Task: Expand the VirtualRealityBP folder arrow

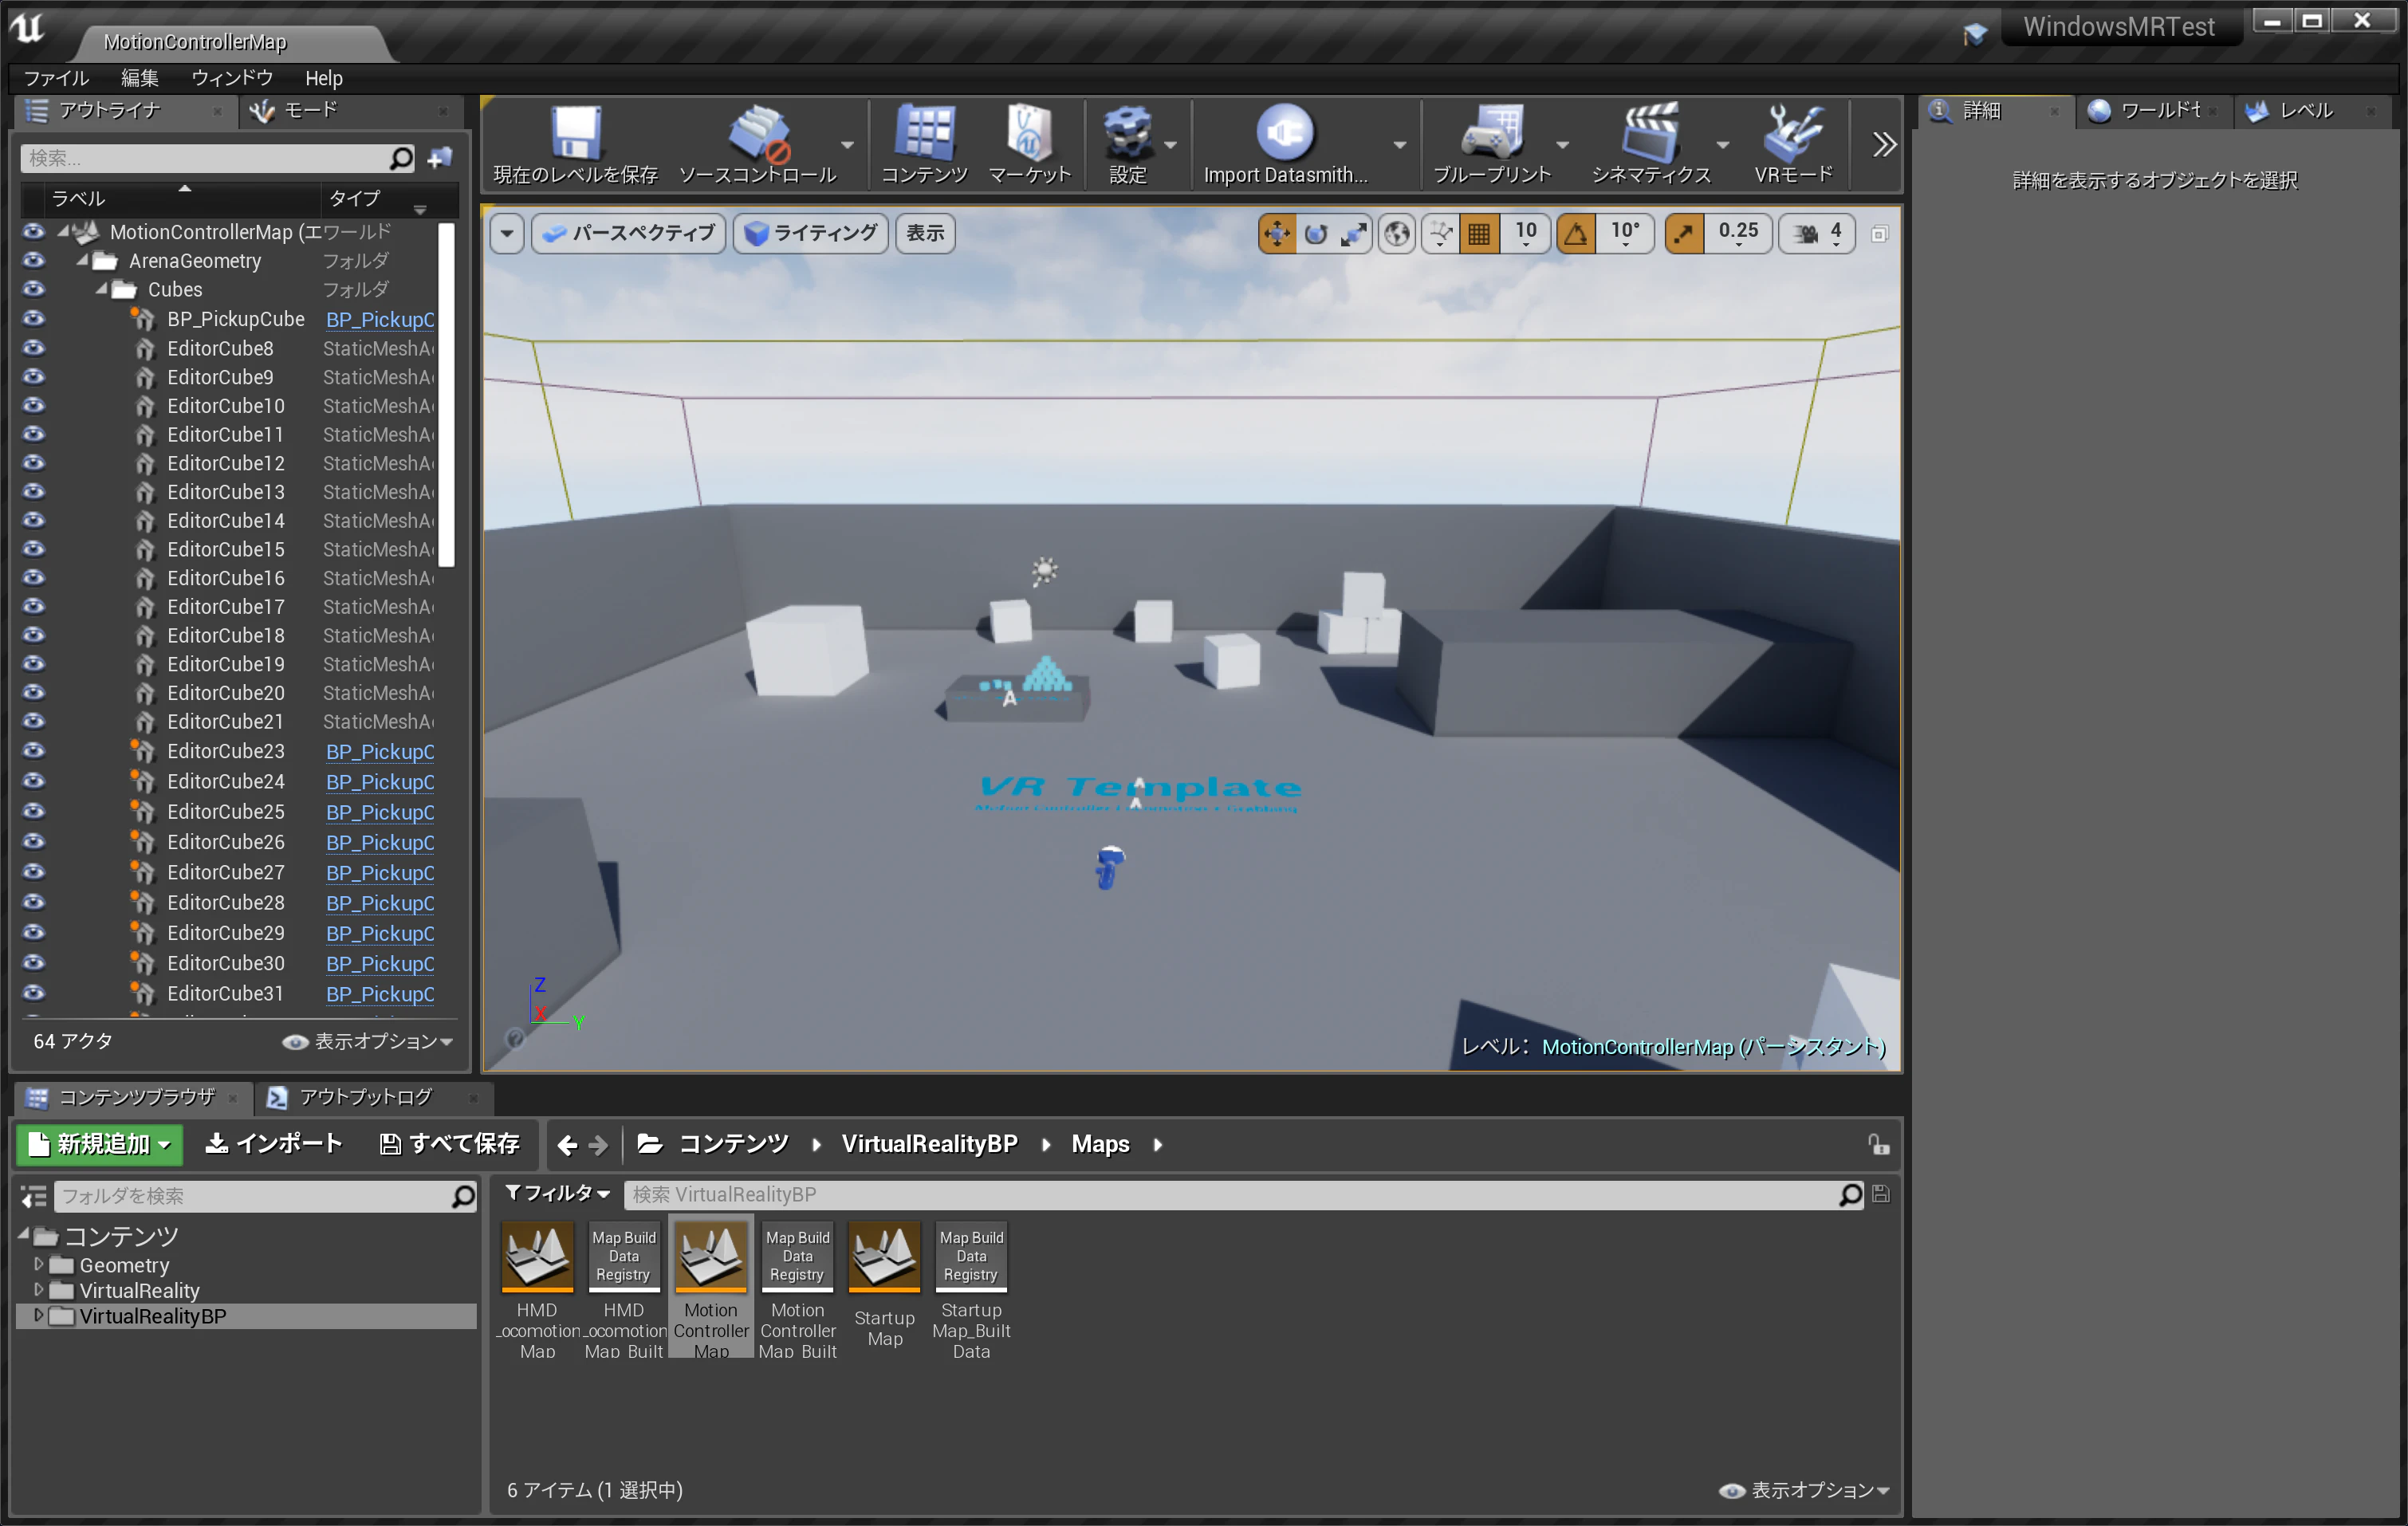Action: tap(39, 1316)
